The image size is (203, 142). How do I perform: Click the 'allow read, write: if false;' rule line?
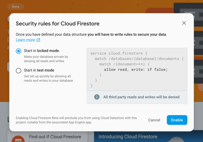point(136,70)
